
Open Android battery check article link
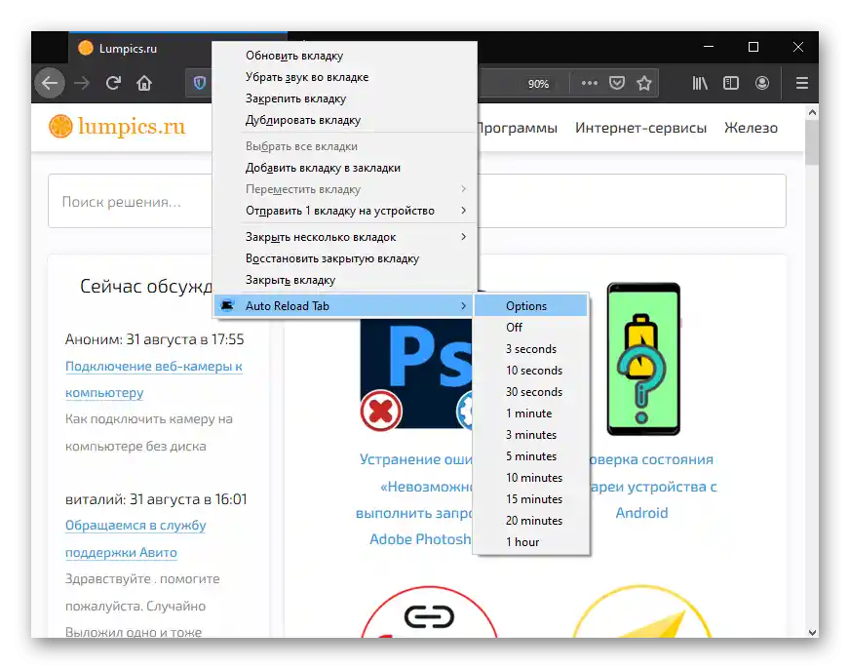(653, 487)
